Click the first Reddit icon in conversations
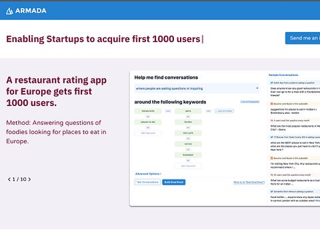Viewport: 320px width, 240px height. 271,104
